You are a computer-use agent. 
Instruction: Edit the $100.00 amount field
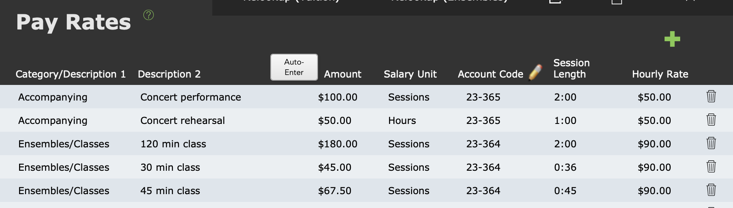tap(337, 97)
